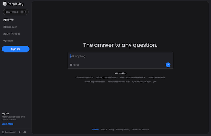Choose 'healthy restaurants in sf' suggestion
Screen dimensions: 211x136
coord(118,82)
